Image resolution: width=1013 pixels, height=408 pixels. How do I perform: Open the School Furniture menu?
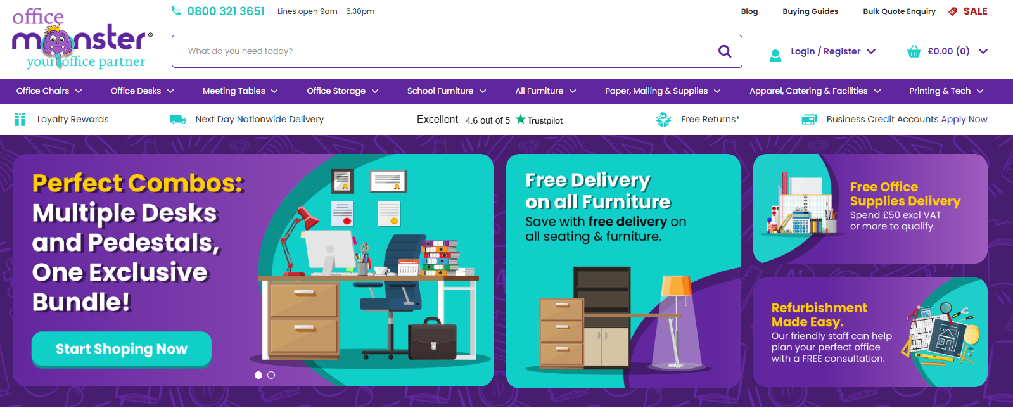click(x=447, y=91)
